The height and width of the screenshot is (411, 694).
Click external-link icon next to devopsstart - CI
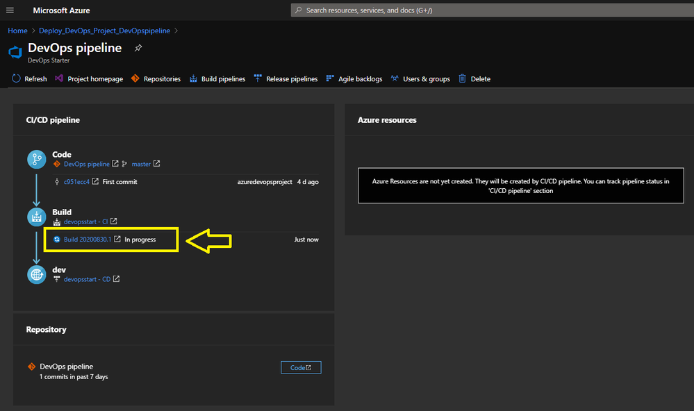(114, 221)
